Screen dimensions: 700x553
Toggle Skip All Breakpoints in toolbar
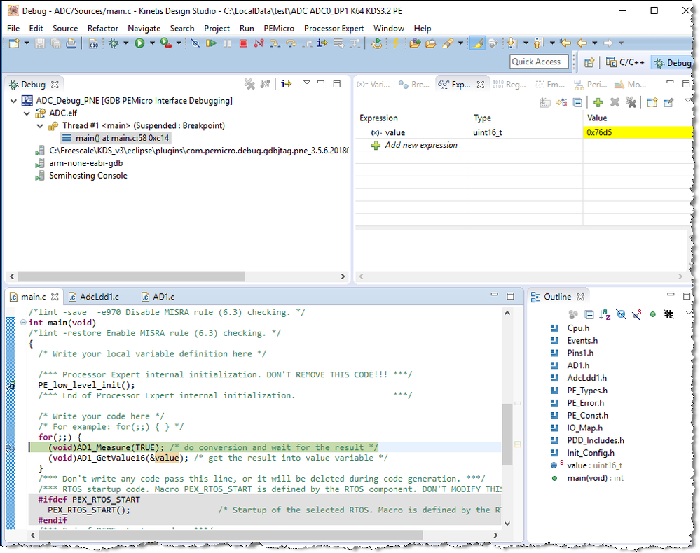[x=195, y=43]
